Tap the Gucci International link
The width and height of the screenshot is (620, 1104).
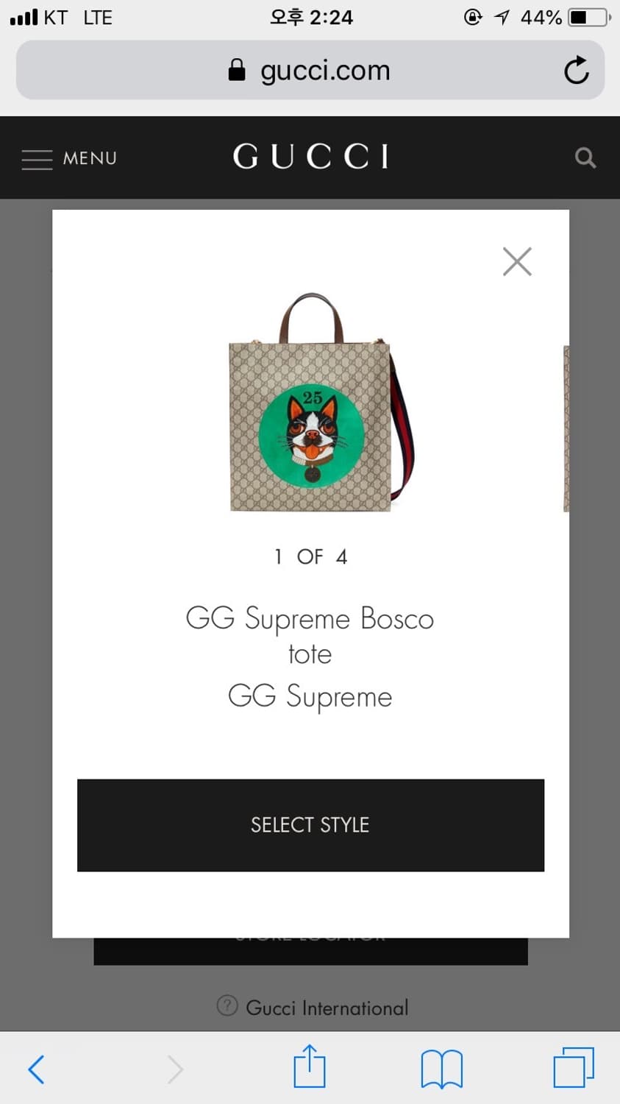[x=327, y=1008]
